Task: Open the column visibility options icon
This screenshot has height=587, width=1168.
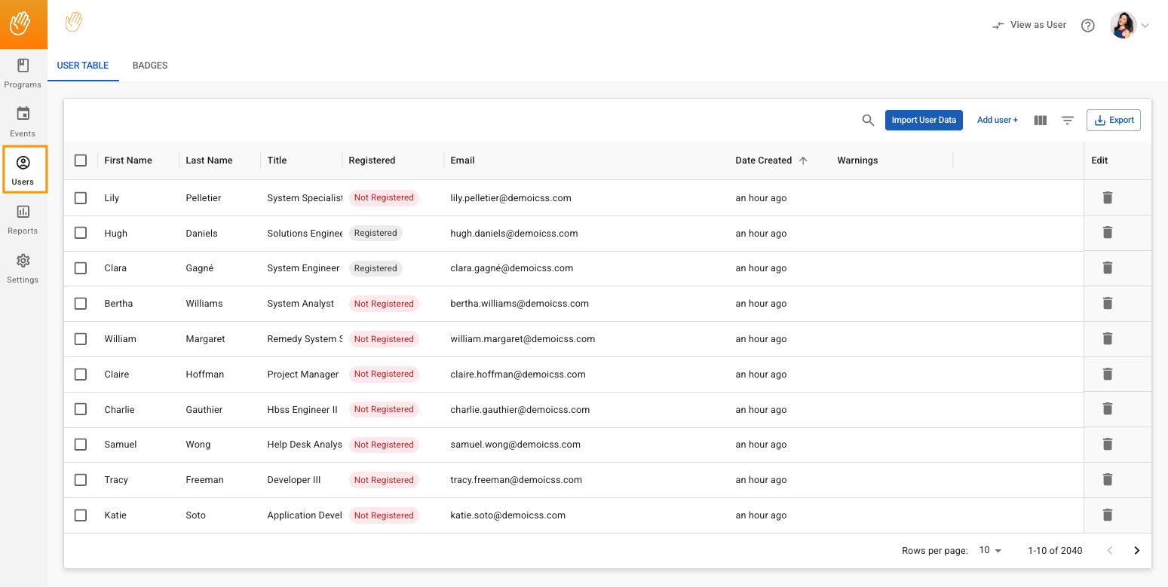Action: click(x=1040, y=120)
